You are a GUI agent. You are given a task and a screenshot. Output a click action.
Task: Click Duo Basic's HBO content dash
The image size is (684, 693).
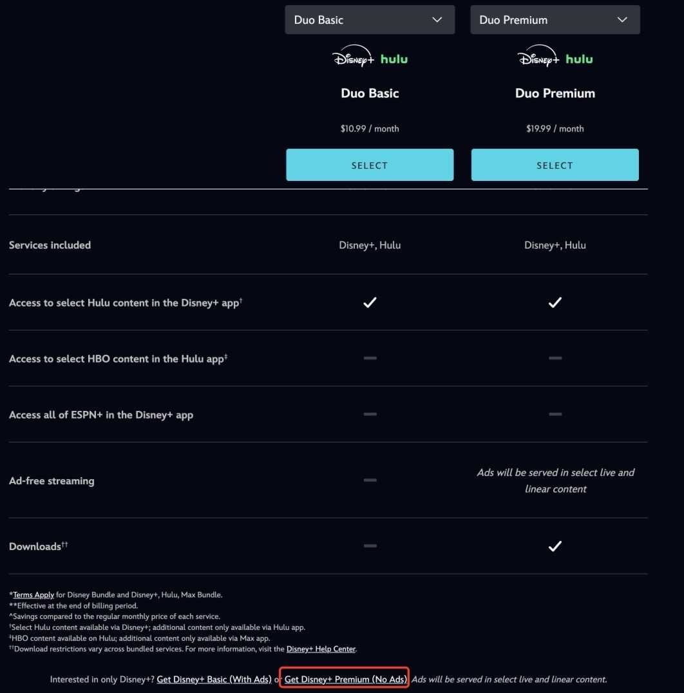pyautogui.click(x=370, y=358)
